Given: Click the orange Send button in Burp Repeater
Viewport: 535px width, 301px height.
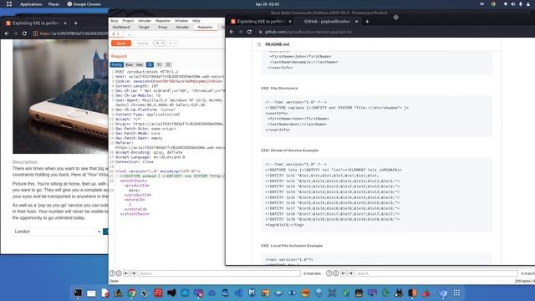Looking at the screenshot, I should click(x=120, y=43).
